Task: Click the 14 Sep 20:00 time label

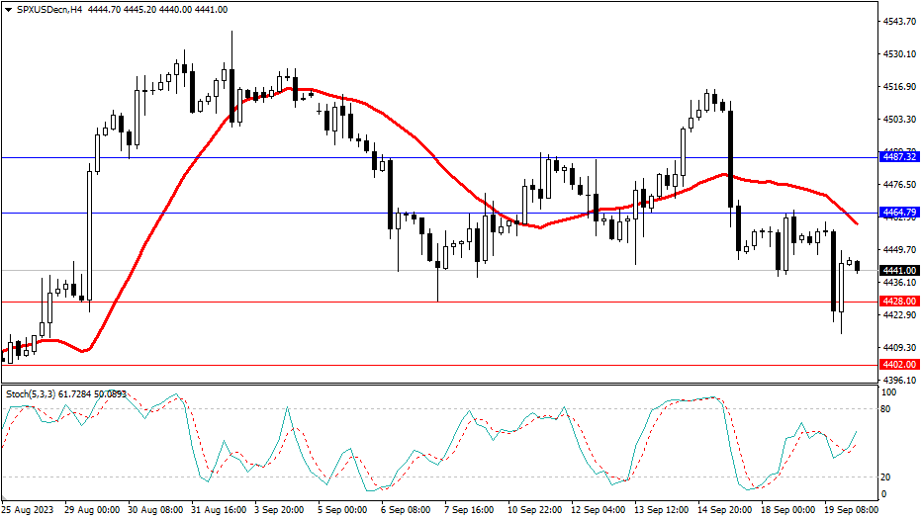Action: (721, 510)
